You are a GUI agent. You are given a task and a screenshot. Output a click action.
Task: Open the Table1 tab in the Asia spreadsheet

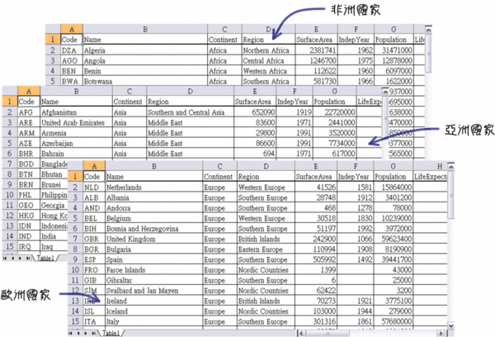(x=45, y=259)
